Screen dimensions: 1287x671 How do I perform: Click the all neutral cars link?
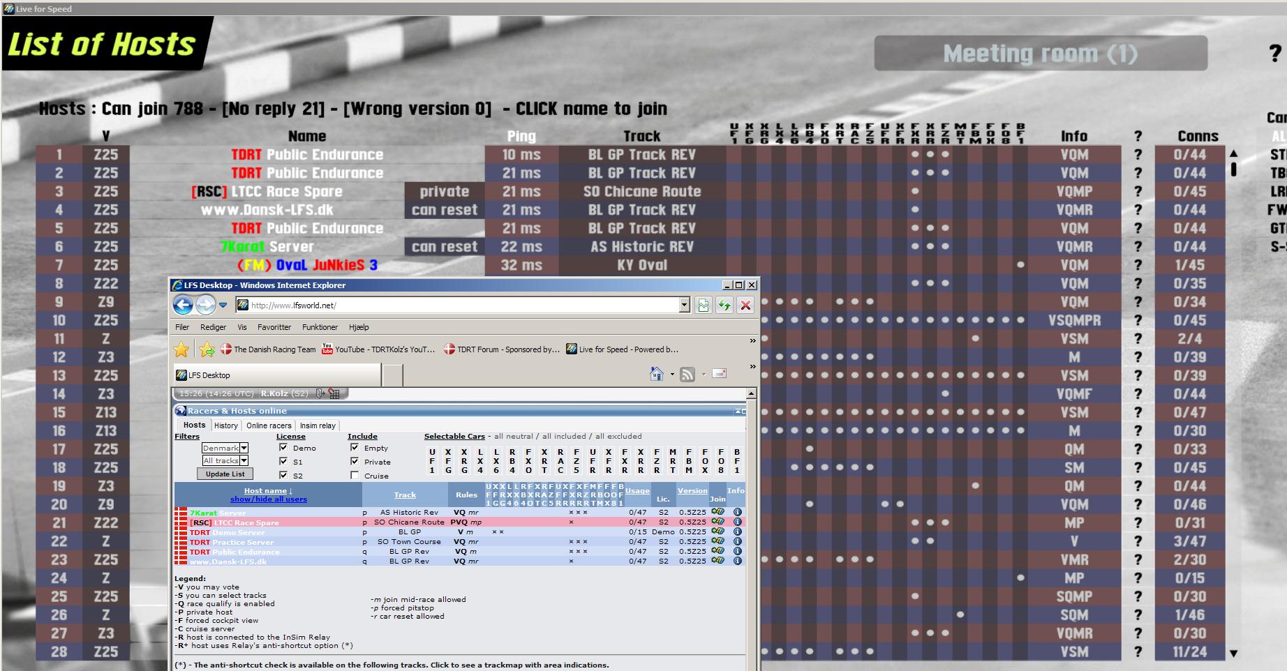coord(513,437)
